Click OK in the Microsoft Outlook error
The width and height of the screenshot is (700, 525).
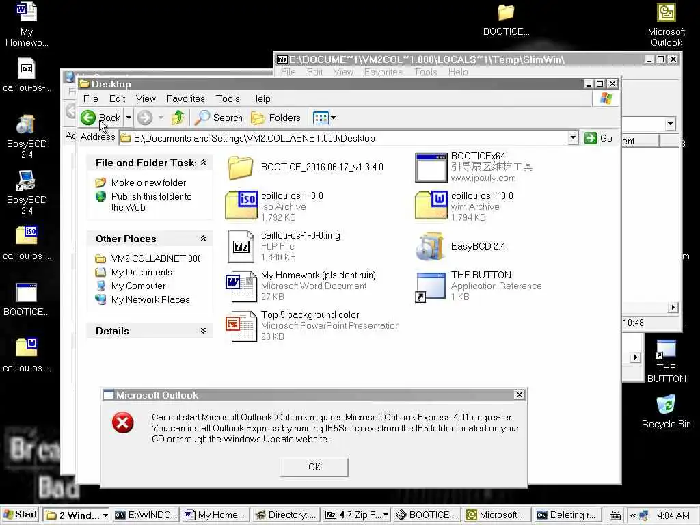[x=314, y=467]
